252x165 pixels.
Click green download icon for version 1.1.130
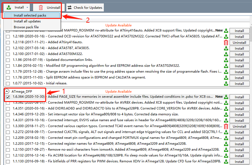point(226,161)
